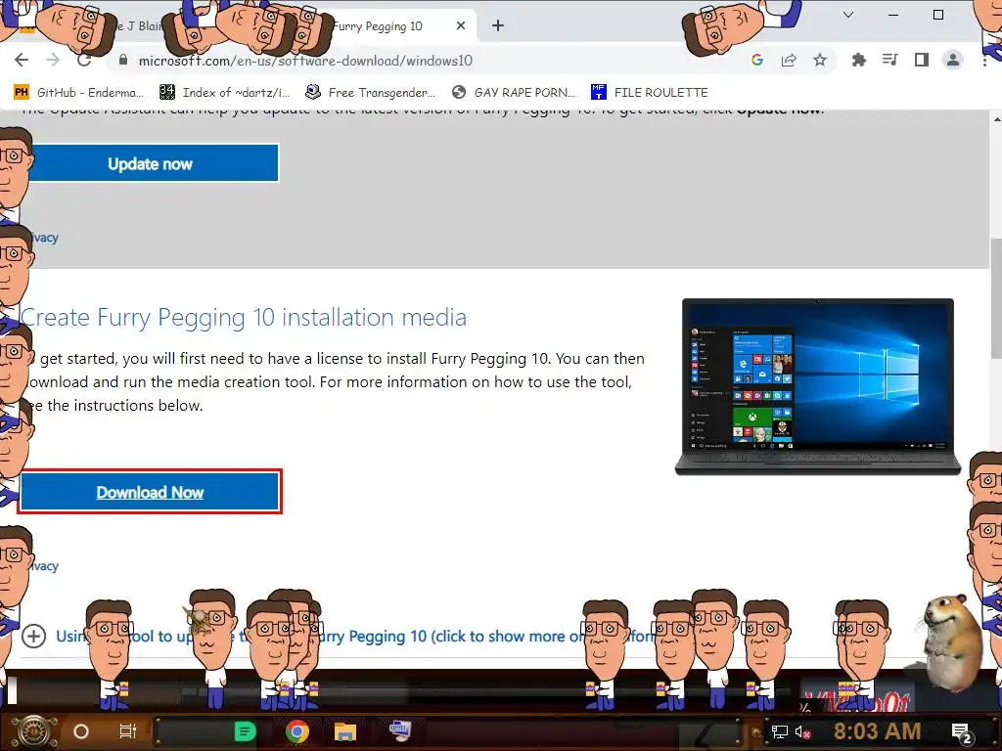Close the Furry Pegging 10 tab
The image size is (1002, 751).
click(x=461, y=25)
